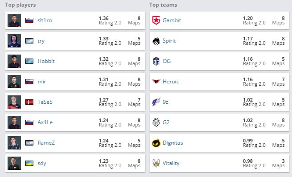Open the Gambit team link
The width and height of the screenshot is (292, 177).
(x=172, y=20)
